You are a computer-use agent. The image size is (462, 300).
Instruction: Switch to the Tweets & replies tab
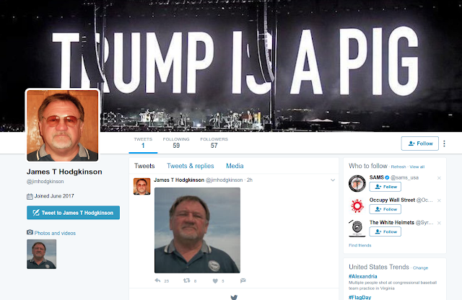tap(191, 166)
